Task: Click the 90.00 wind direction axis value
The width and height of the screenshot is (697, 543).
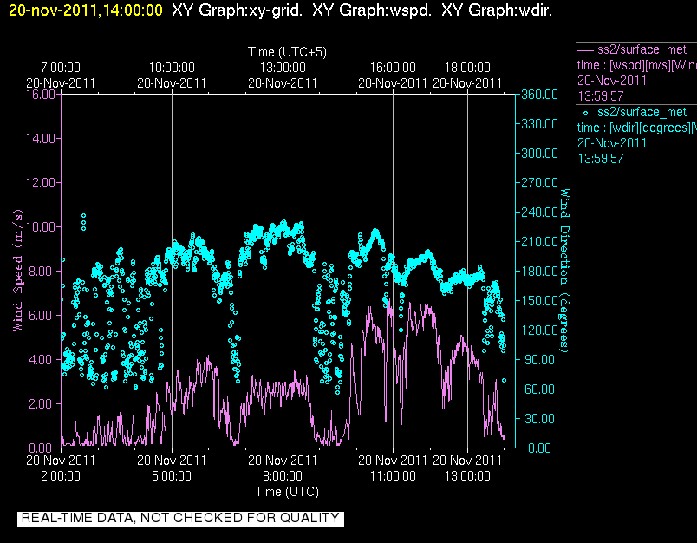Action: (x=539, y=359)
